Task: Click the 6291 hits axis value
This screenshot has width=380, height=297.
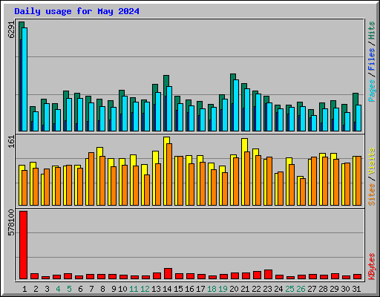Action: click(x=11, y=30)
